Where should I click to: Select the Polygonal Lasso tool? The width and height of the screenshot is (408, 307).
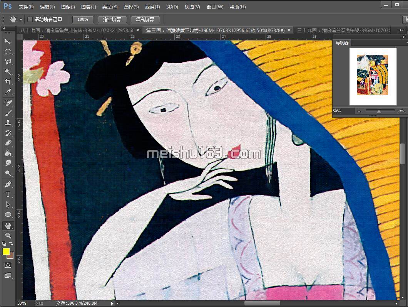coord(8,62)
